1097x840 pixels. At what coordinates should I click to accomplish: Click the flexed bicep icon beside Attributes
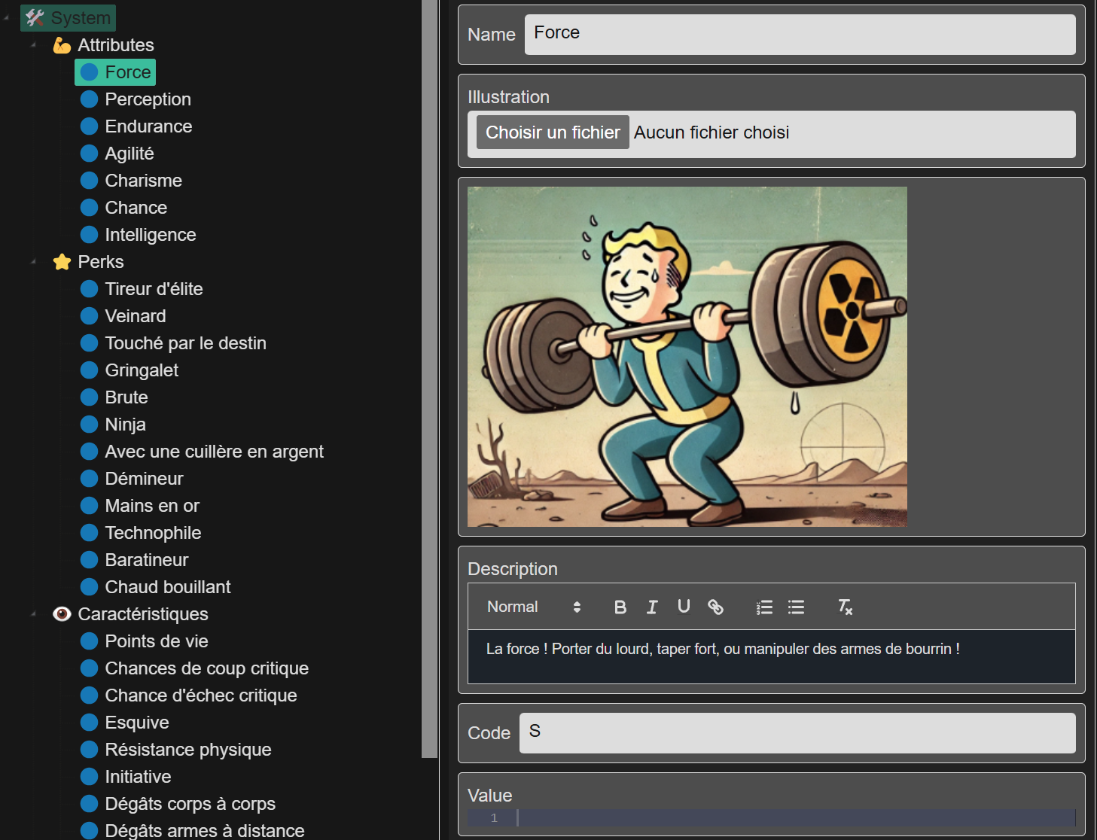click(62, 44)
